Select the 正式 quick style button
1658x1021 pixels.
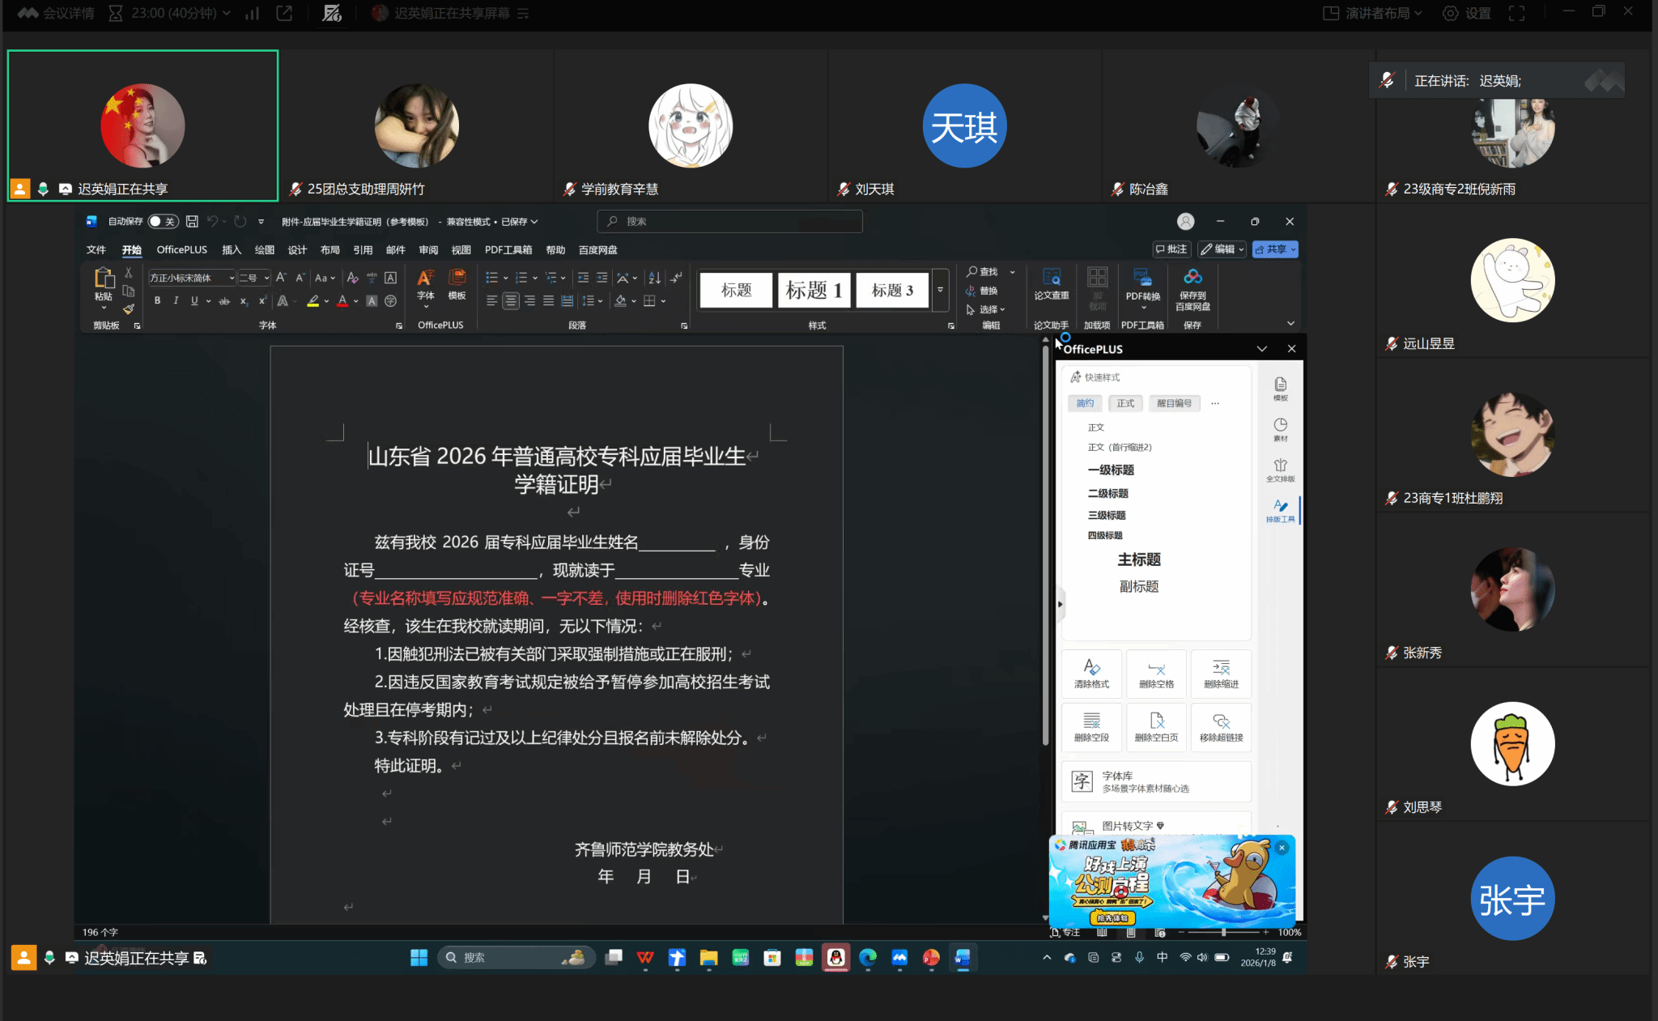(x=1125, y=403)
